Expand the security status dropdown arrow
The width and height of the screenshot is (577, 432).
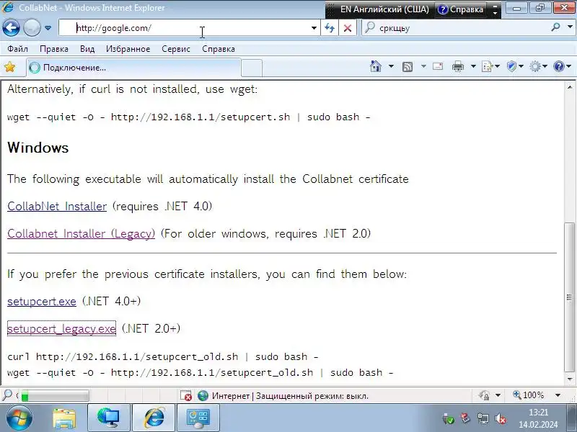[498, 395]
